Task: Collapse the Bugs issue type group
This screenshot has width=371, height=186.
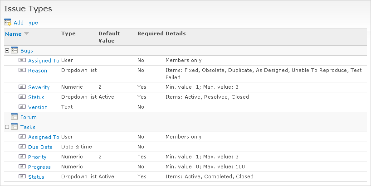Action: click(x=7, y=50)
